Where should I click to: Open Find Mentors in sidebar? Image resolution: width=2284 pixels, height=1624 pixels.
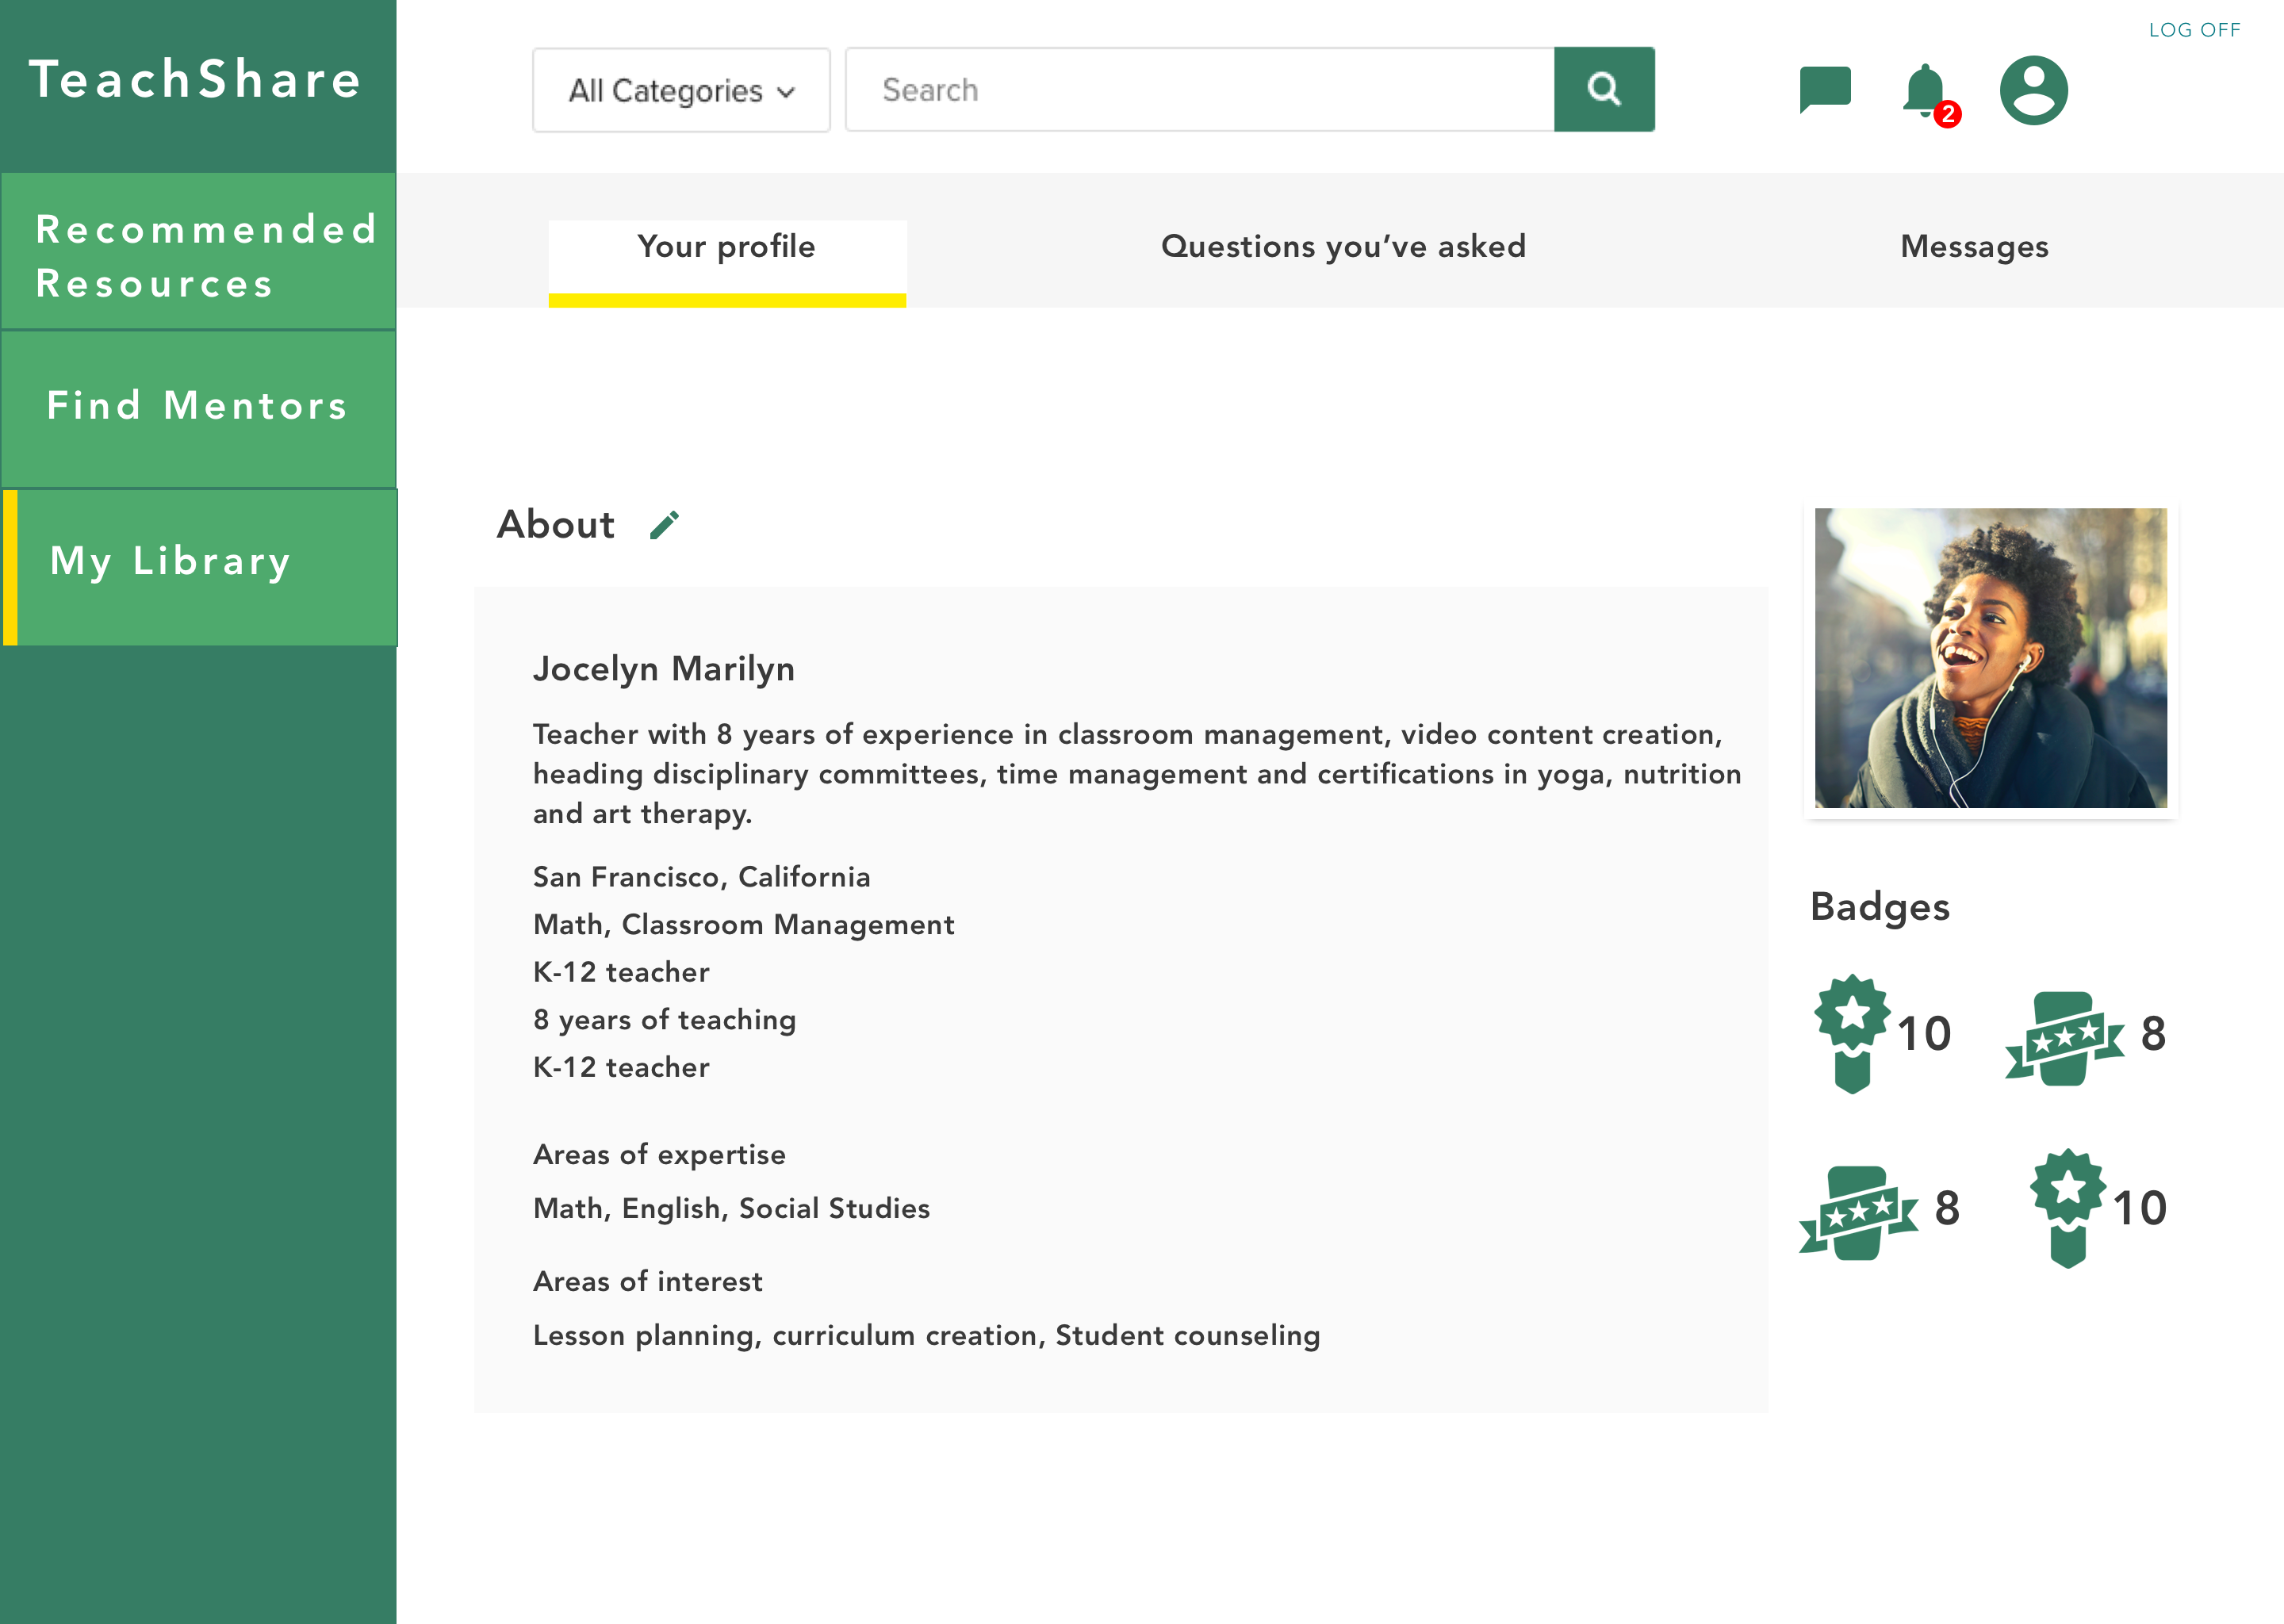click(199, 406)
